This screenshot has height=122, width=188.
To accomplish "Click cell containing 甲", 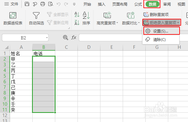I will click(x=21, y=59).
